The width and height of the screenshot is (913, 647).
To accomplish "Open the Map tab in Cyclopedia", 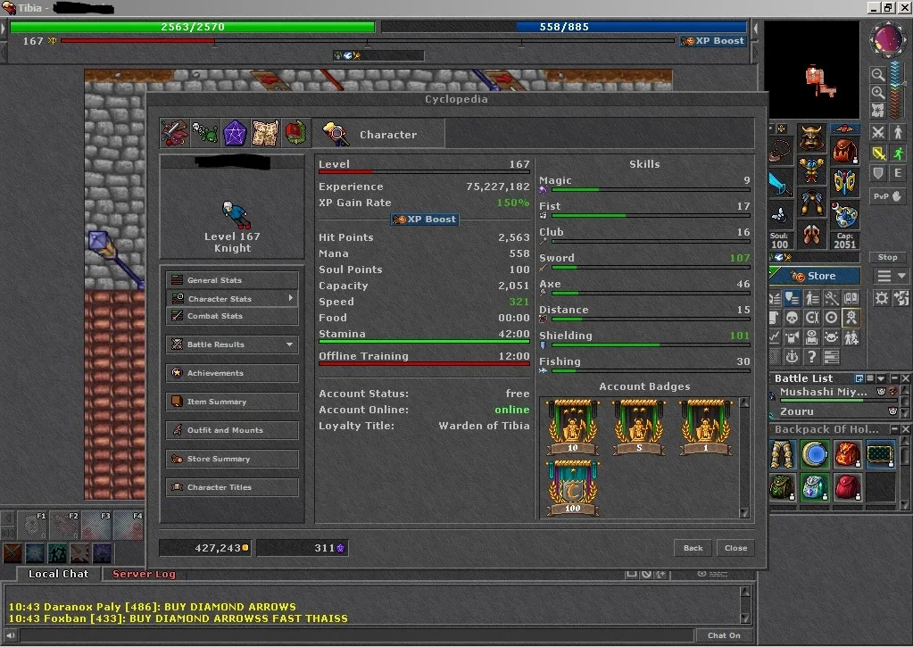I will click(266, 133).
